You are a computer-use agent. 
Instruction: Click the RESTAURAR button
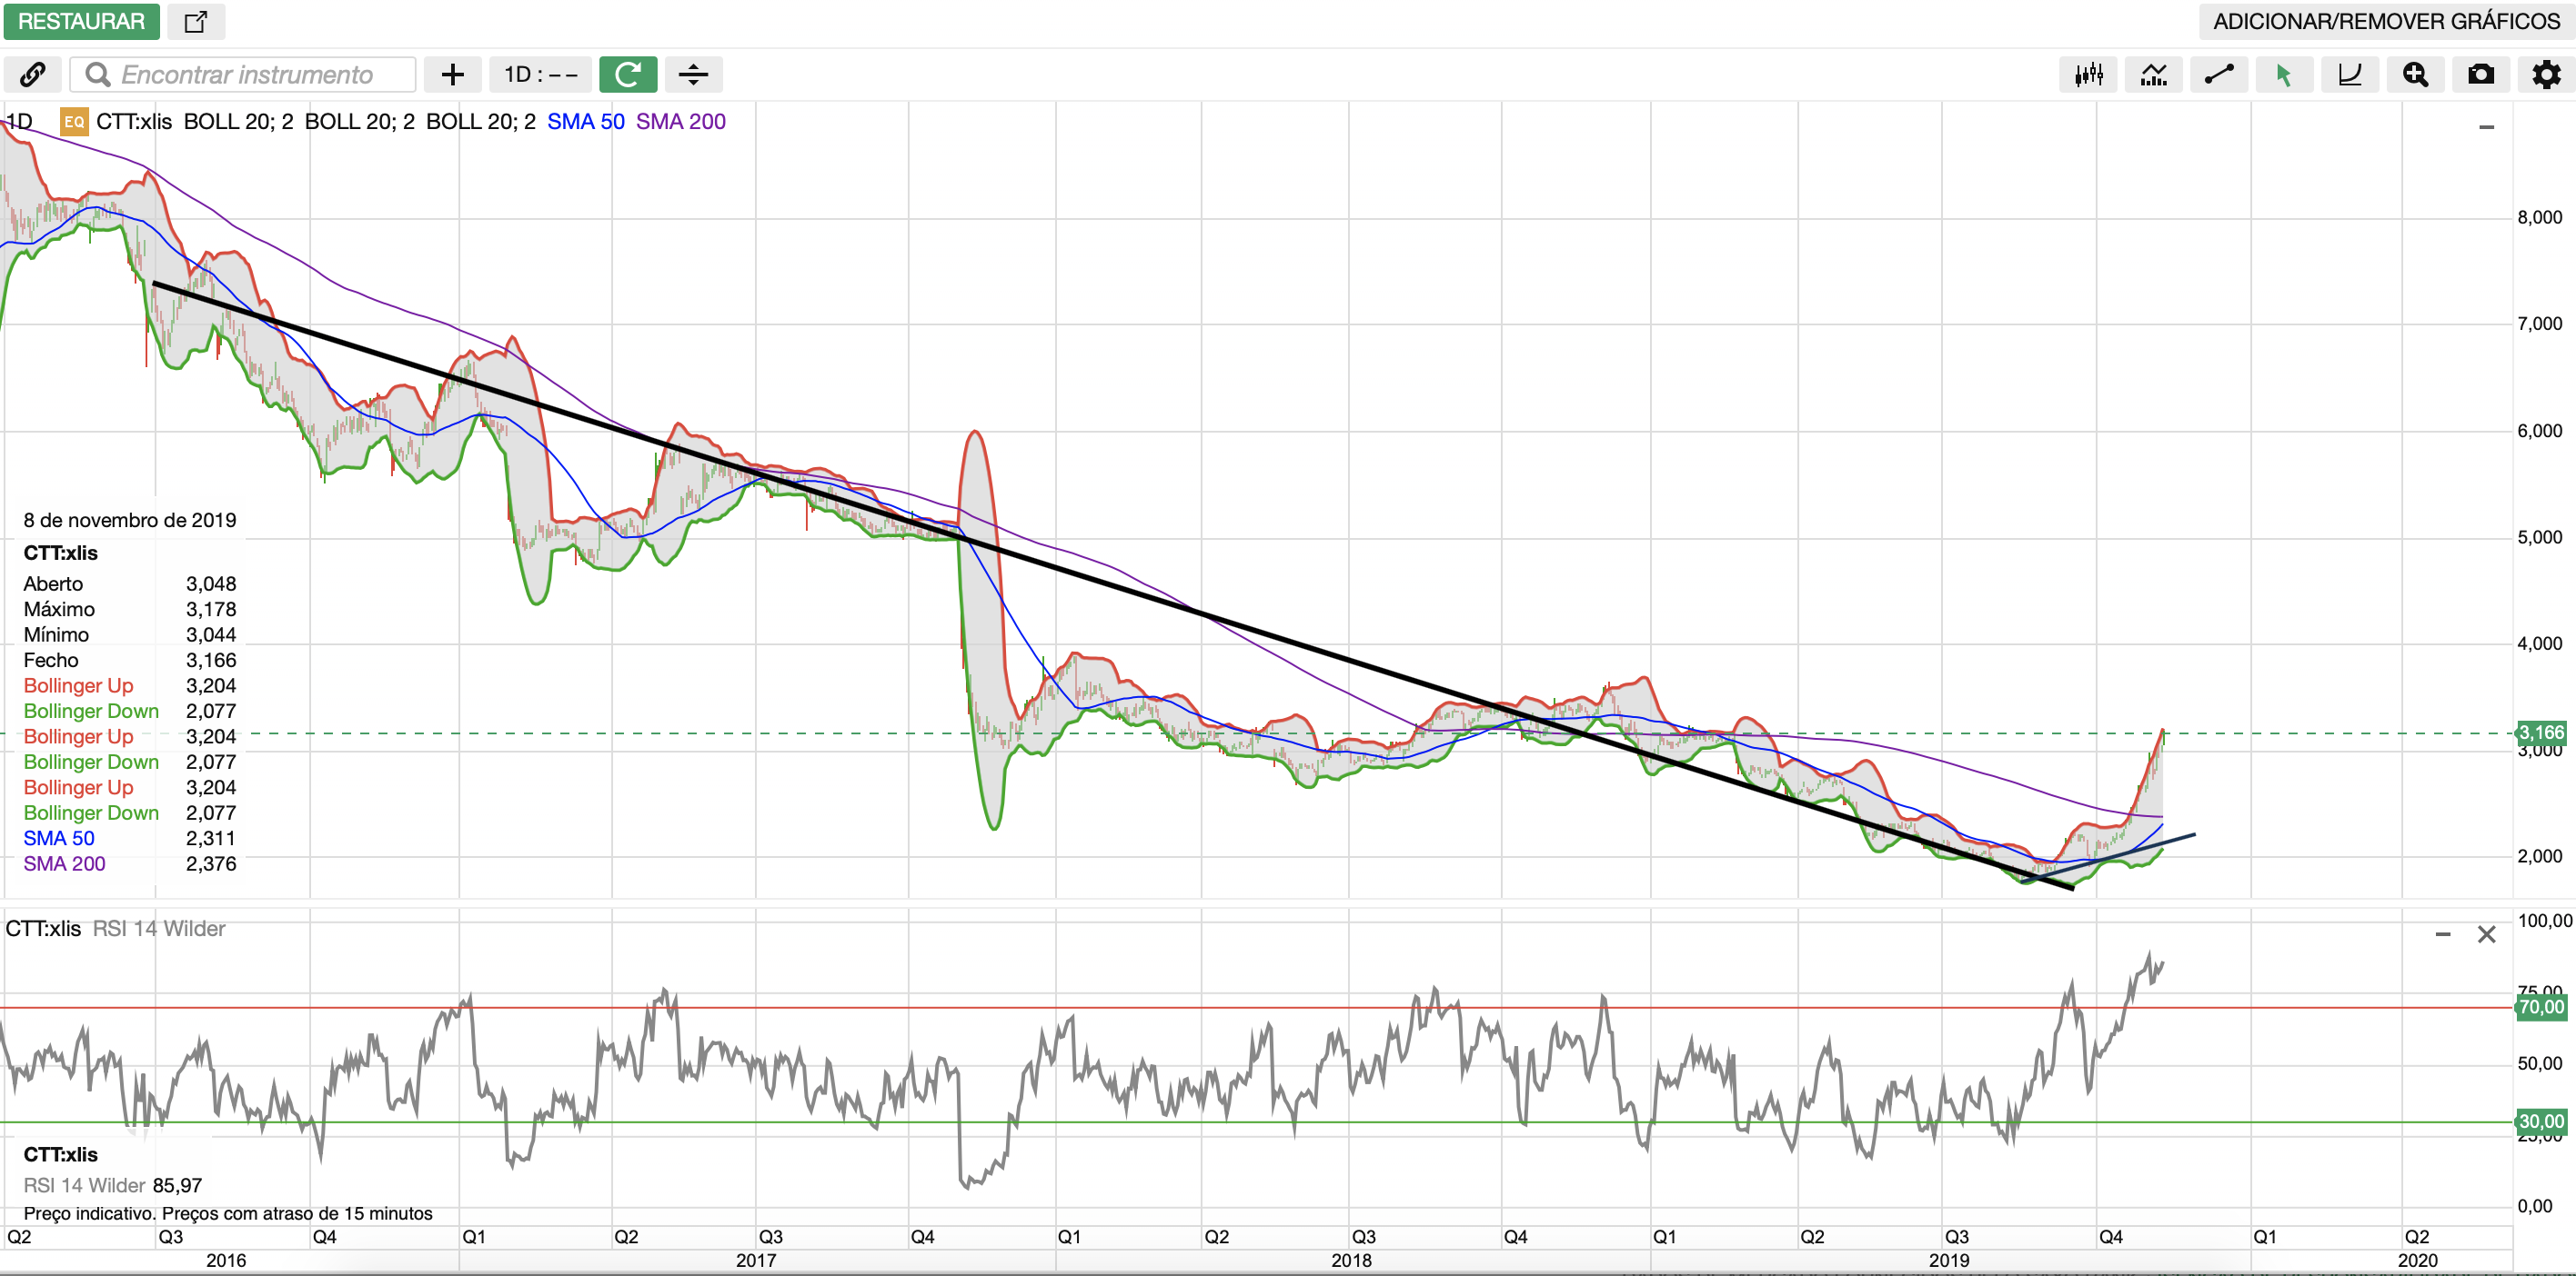click(x=81, y=21)
